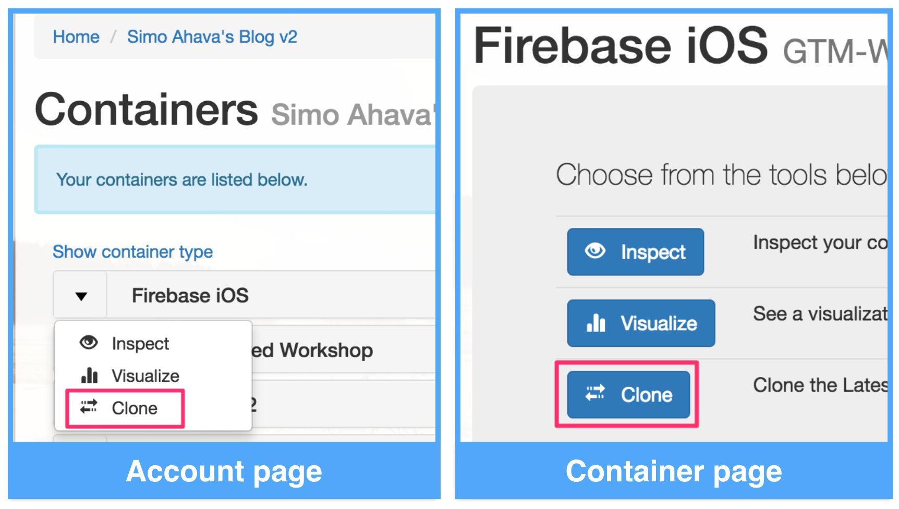Viewport: 899px width, 509px height.
Task: Click the blue Visualize button on container page
Action: (641, 323)
